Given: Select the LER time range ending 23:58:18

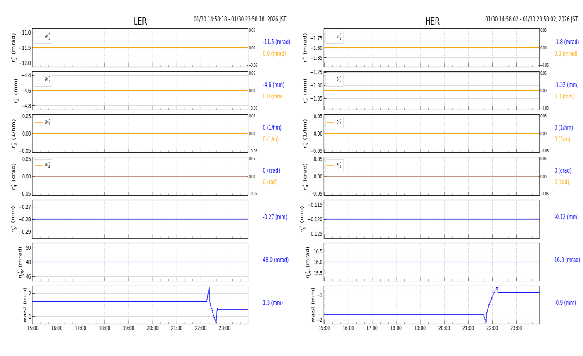Looking at the screenshot, I should 240,19.
